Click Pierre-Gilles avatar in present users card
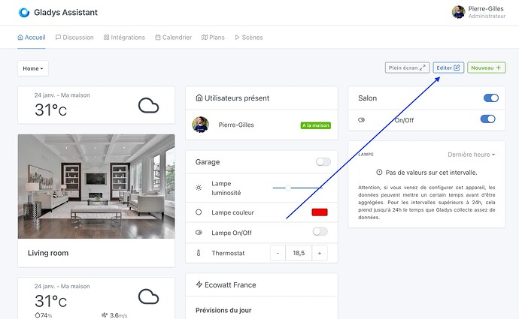Viewport: 519px width, 319px height. [200, 125]
